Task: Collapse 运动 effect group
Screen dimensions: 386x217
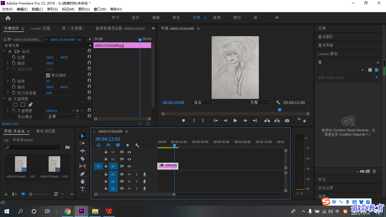Action: click(4, 51)
